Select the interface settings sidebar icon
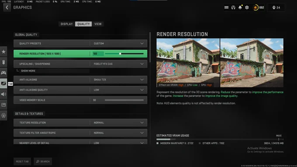297x167 pixels. (x=3, y=105)
